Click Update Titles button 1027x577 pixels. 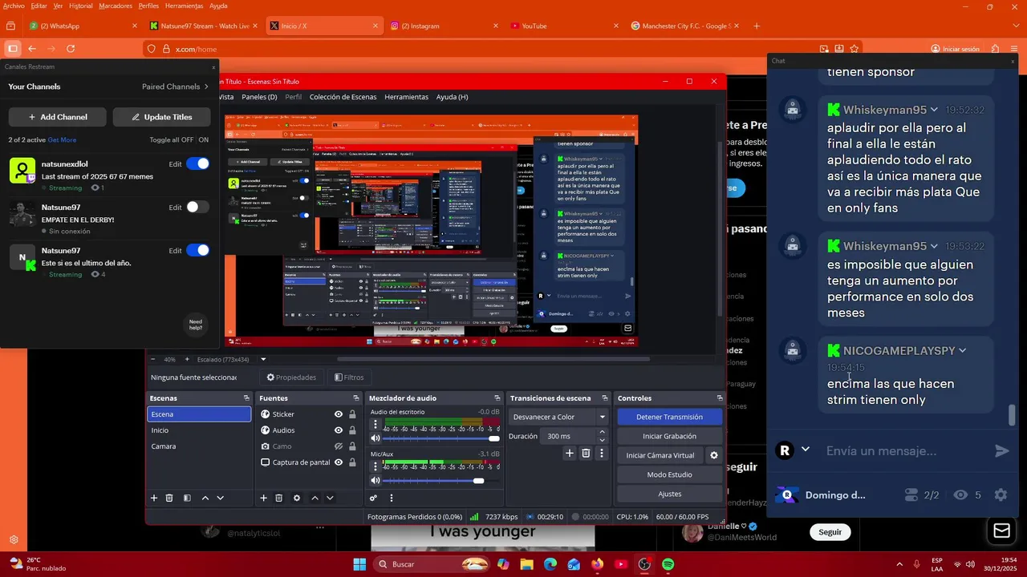pos(161,117)
